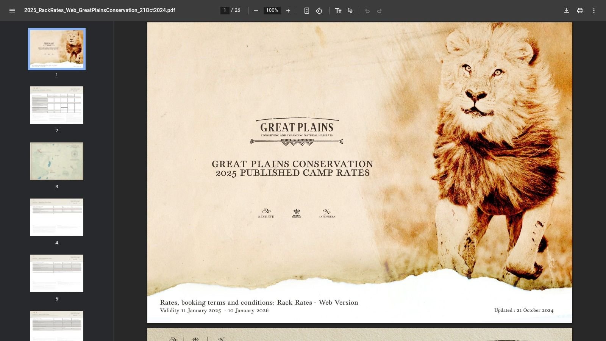Open page 5 thumbnail
Viewport: 606px width, 341px height.
pyautogui.click(x=57, y=273)
